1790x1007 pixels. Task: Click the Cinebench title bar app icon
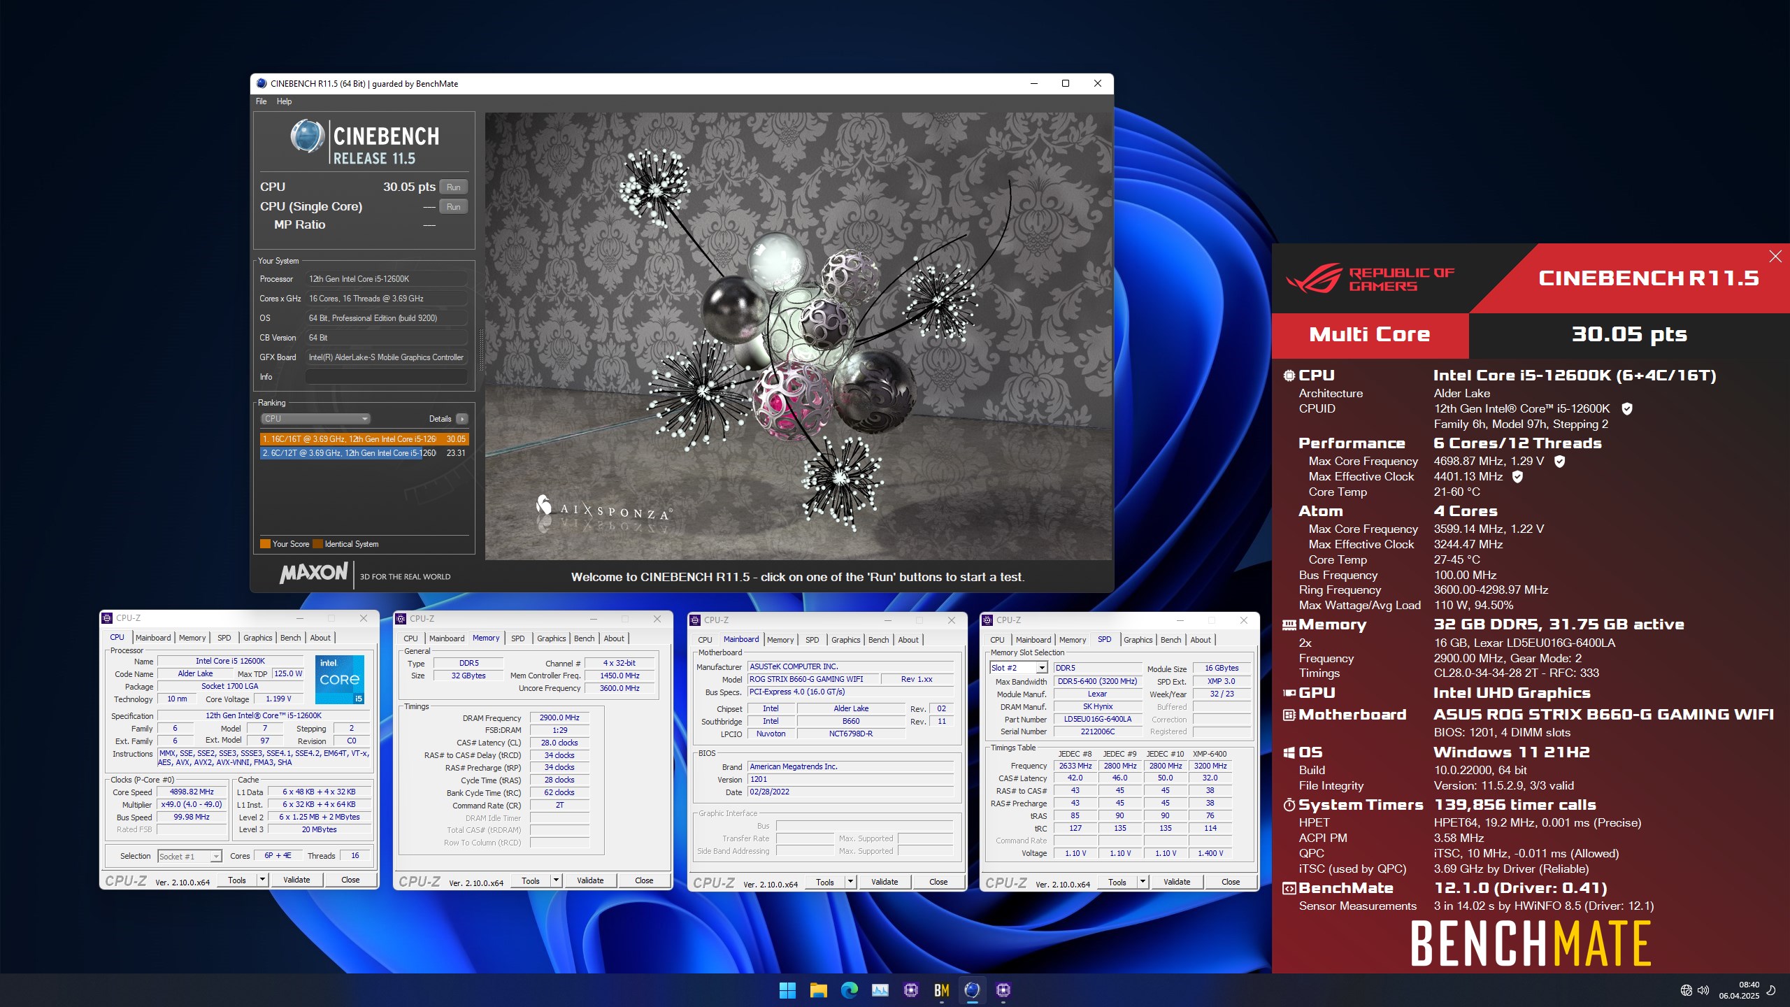262,83
